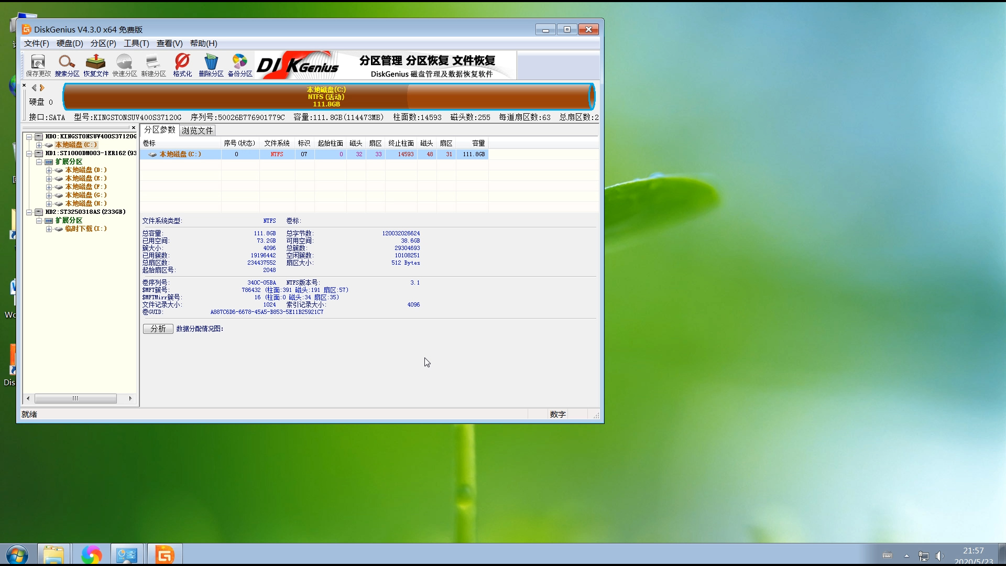This screenshot has width=1006, height=566.
Task: Click the 分析 (Analyze) button
Action: tap(158, 329)
